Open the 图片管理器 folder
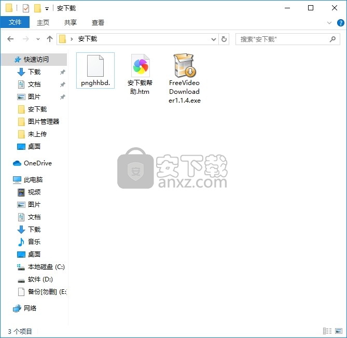This screenshot has width=347, height=338. [44, 121]
